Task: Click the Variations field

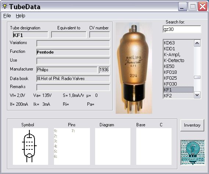Action: point(73,43)
